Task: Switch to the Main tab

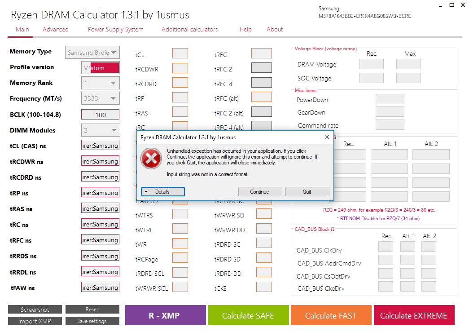Action: [22, 29]
